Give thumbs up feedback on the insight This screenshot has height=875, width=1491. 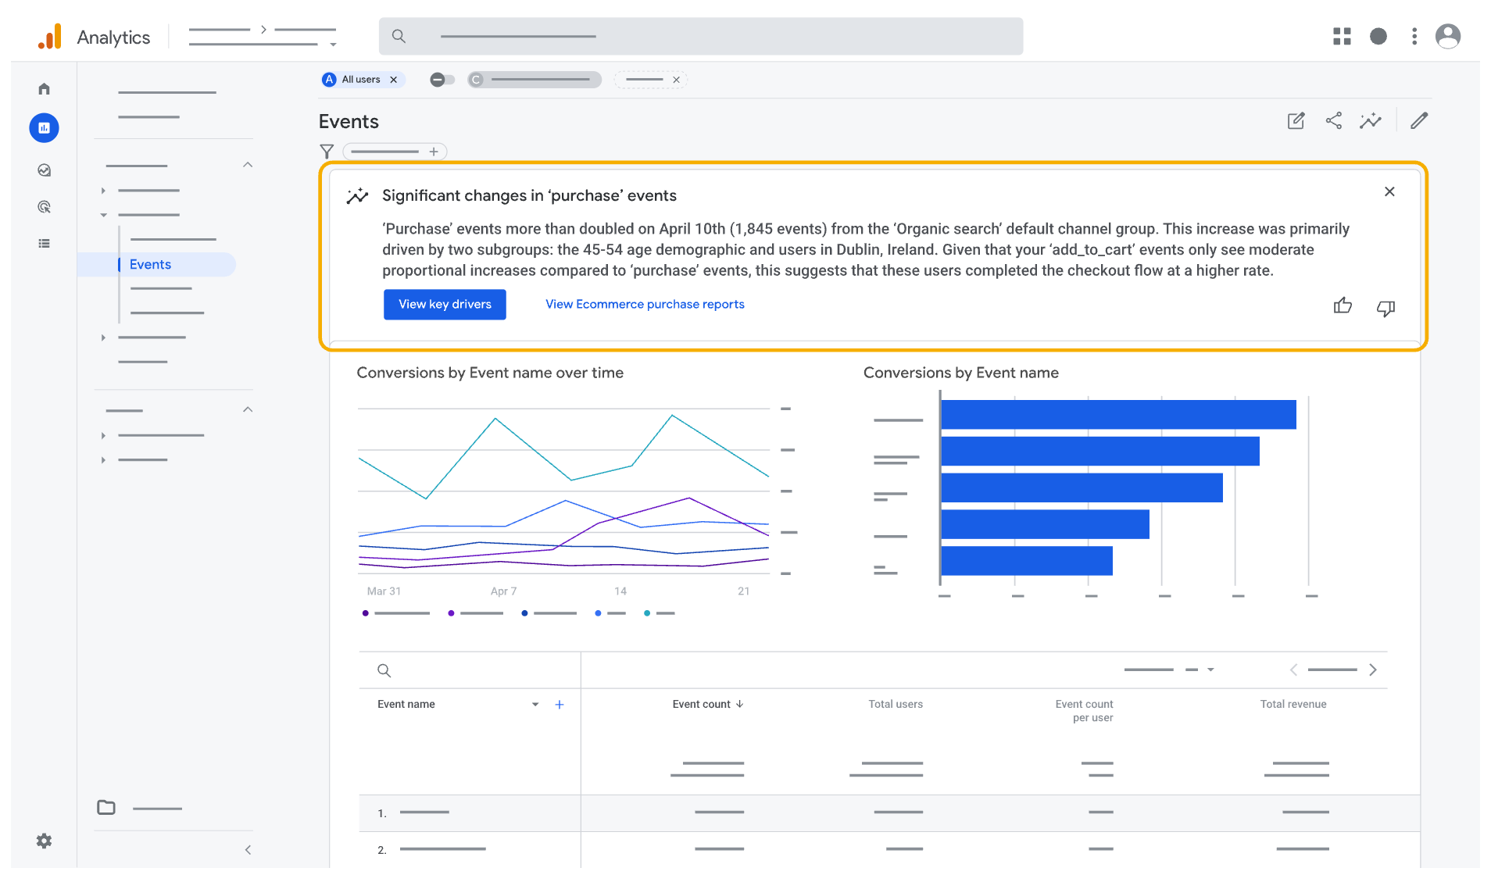tap(1343, 306)
